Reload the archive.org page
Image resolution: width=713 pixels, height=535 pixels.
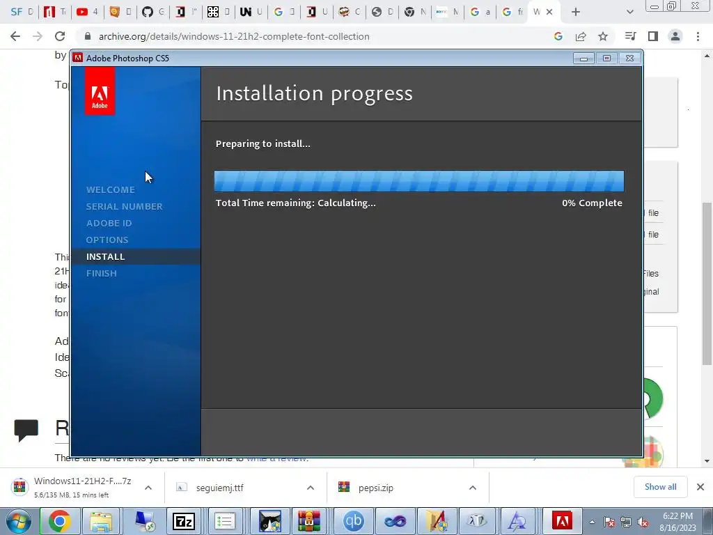tap(60, 36)
